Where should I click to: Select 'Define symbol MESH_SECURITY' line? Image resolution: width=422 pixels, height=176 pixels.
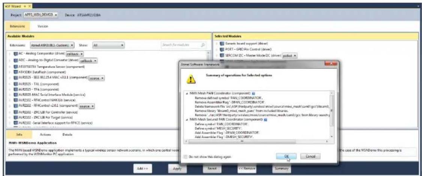tap(218, 129)
